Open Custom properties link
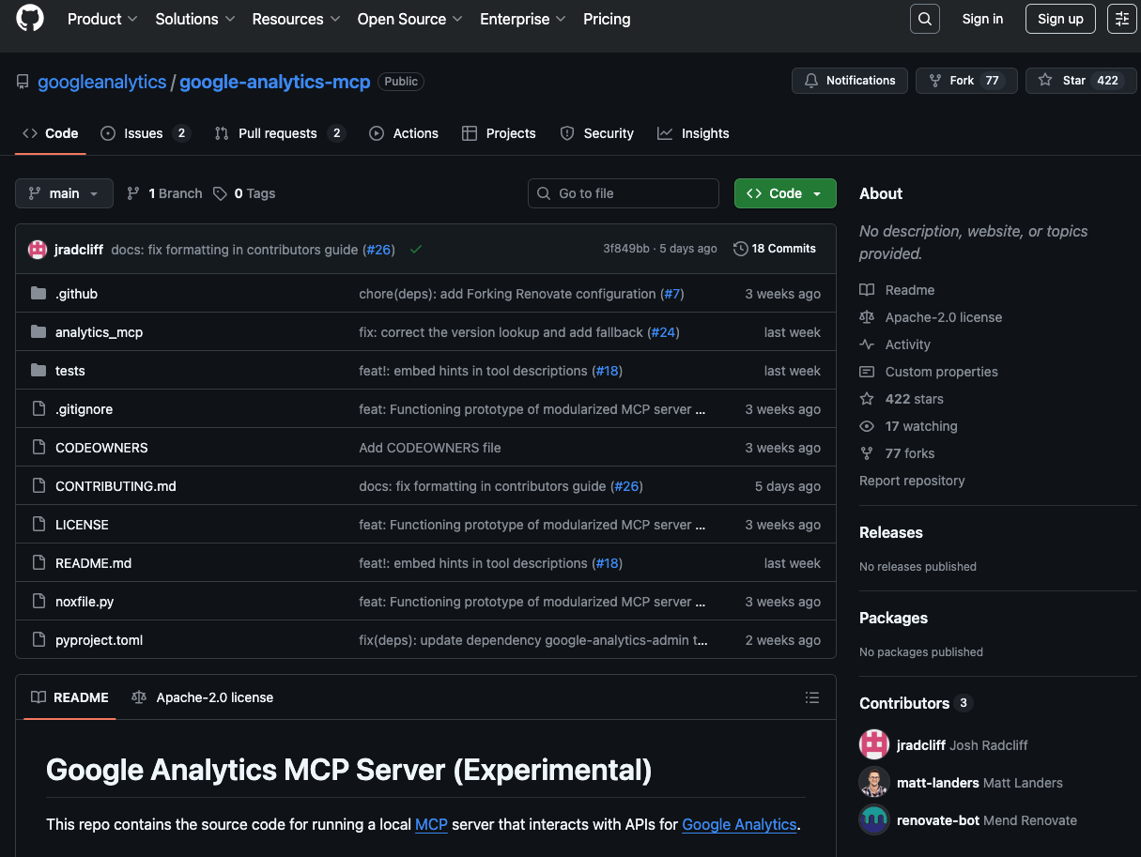This screenshot has height=857, width=1141. pyautogui.click(x=929, y=372)
